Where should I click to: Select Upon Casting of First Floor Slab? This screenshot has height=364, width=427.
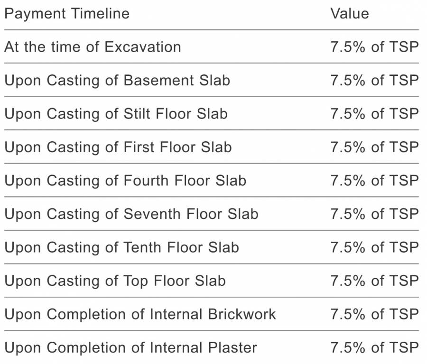coord(118,147)
